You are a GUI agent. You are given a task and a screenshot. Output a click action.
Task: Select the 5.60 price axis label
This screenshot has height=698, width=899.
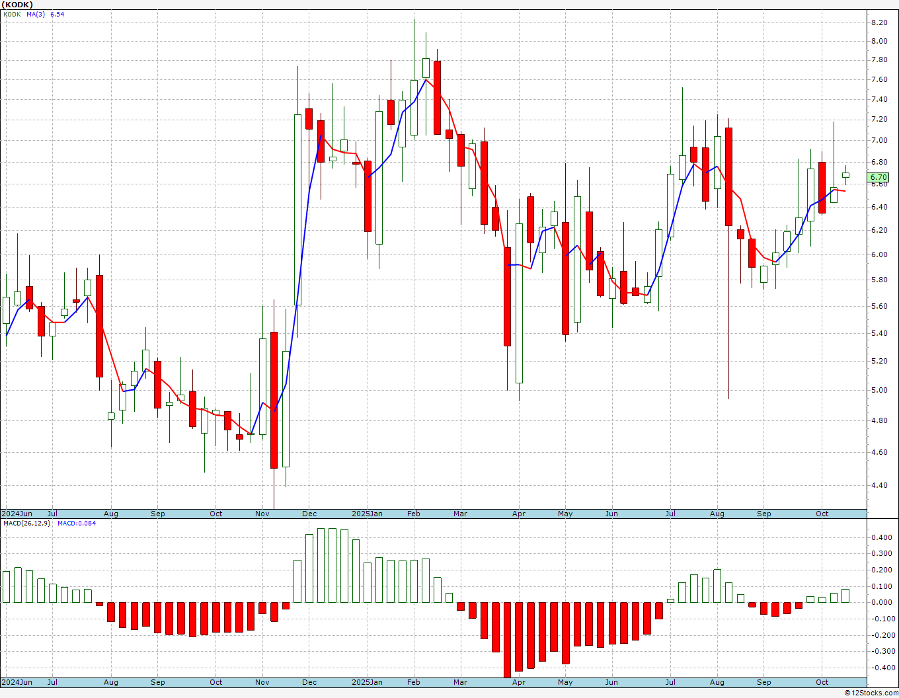[879, 307]
